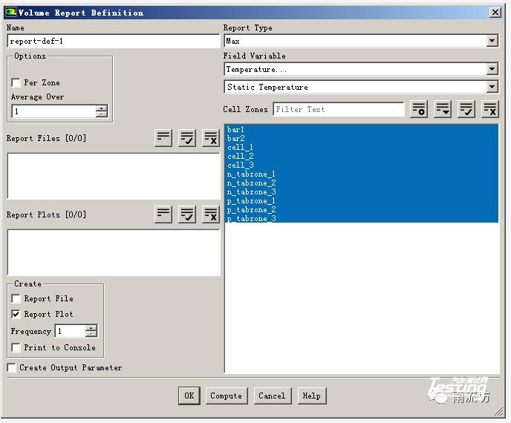The height and width of the screenshot is (423, 511).
Task: Select p_tabzone_2 zone
Action: pyautogui.click(x=362, y=210)
